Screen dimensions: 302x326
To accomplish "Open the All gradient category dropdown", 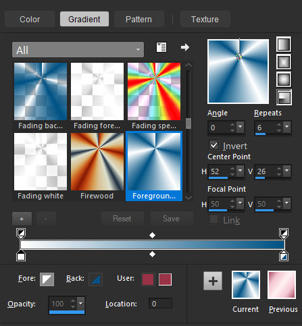I will 78,50.
